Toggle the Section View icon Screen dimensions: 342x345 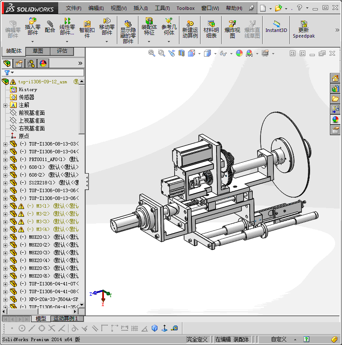182,53
